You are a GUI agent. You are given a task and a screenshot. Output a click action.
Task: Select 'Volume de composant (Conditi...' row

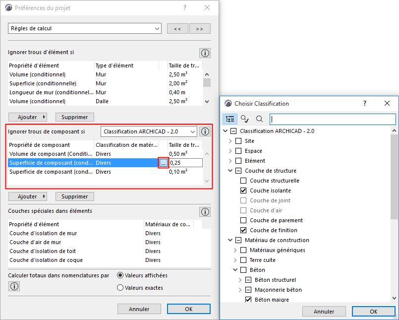[x=106, y=154]
